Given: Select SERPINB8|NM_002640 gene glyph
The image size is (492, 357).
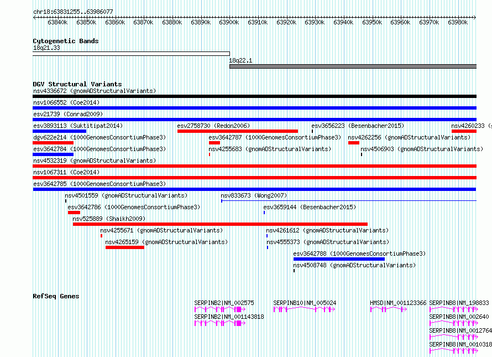Looking at the screenshot, I should coord(454,323).
